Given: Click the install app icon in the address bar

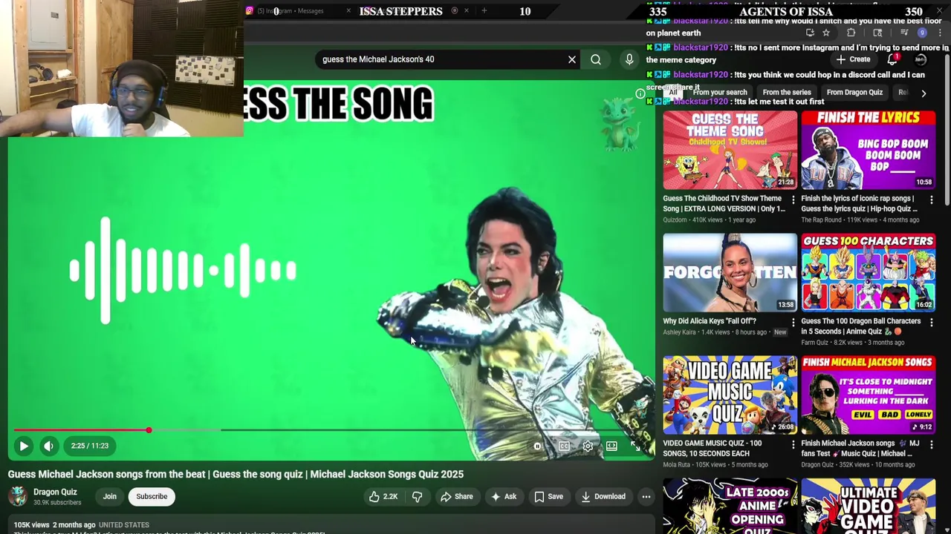Looking at the screenshot, I should coord(810,33).
